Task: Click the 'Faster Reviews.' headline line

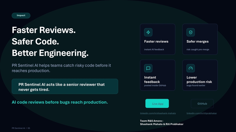Action: [x=44, y=30]
